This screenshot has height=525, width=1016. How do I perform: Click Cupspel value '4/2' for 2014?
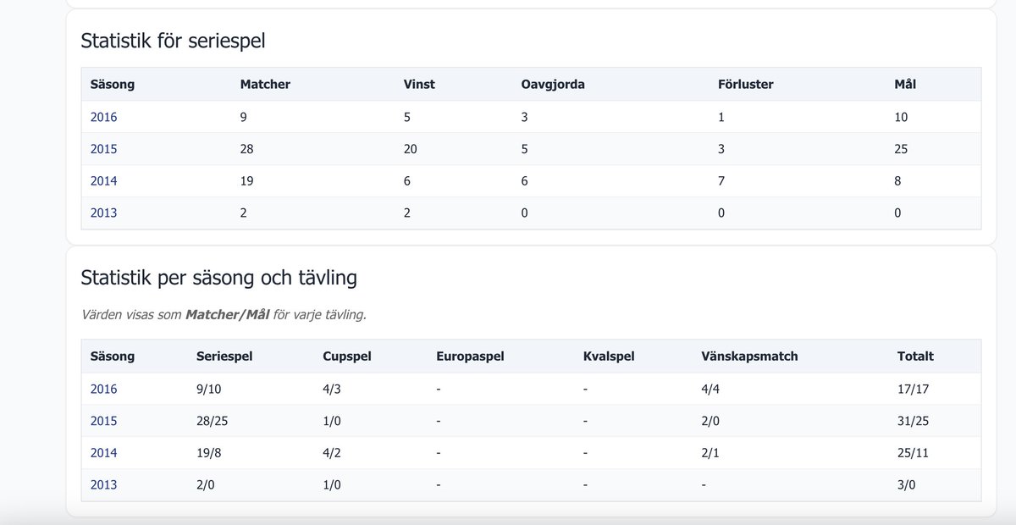pos(334,453)
